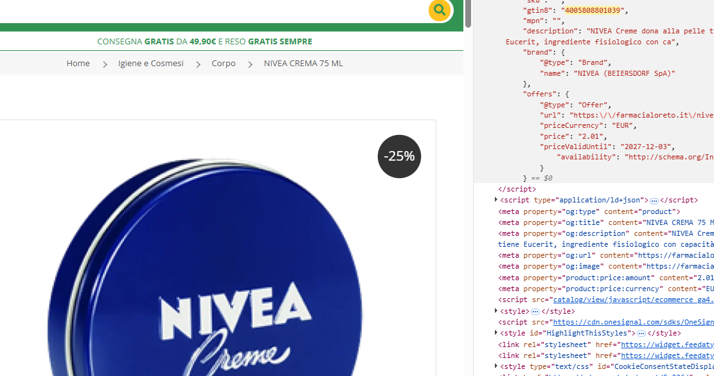Select the highlighted gtin8 value 4005808801039
The width and height of the screenshot is (714, 376).
[593, 10]
